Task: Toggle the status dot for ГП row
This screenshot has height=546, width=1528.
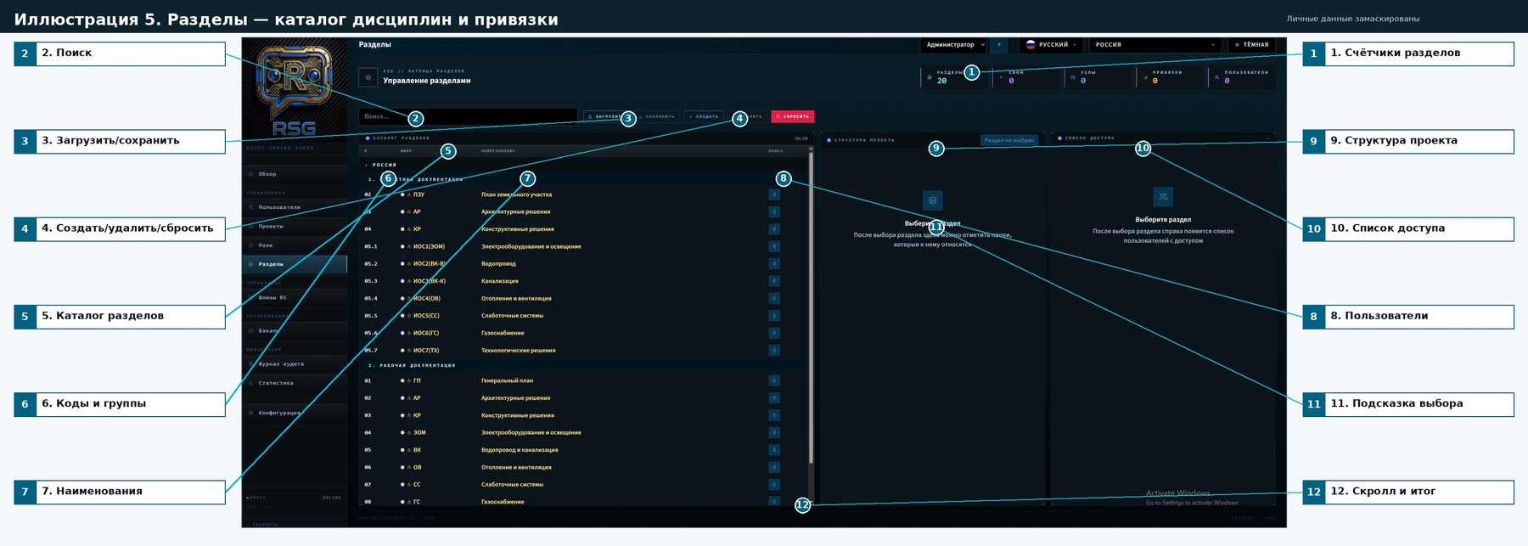Action: click(402, 380)
